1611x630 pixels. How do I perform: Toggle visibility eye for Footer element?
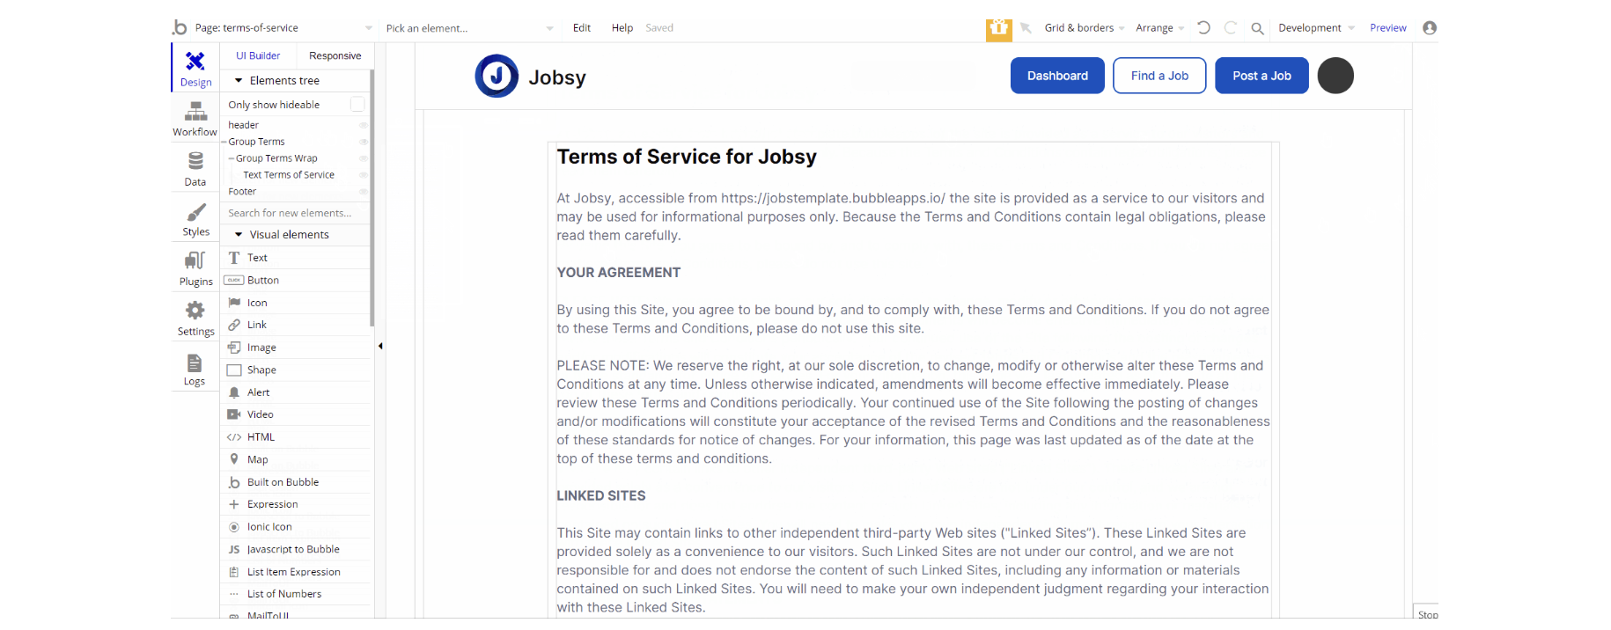pyautogui.click(x=363, y=192)
